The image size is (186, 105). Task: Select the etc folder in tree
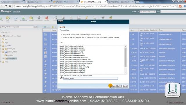tap(6, 39)
